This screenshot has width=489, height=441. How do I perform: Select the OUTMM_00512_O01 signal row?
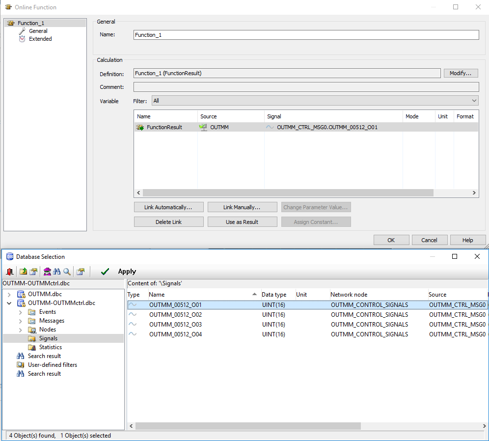[x=307, y=304]
